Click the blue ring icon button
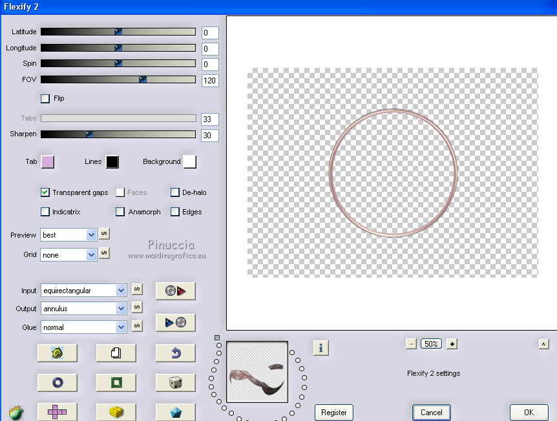Image resolution: width=557 pixels, height=421 pixels. (58, 383)
